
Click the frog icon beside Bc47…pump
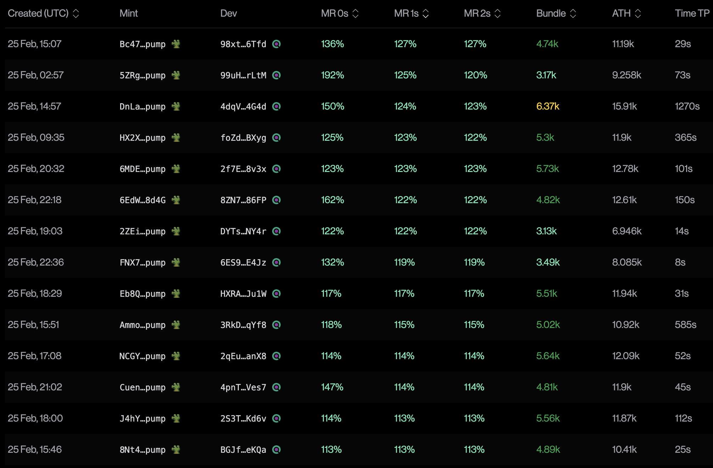click(x=177, y=44)
